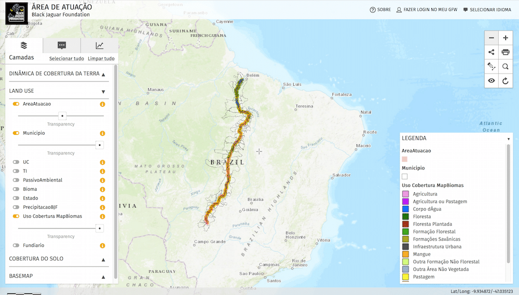519x295 pixels.
Task: Enable the Estado layer toggle
Action: (16, 198)
